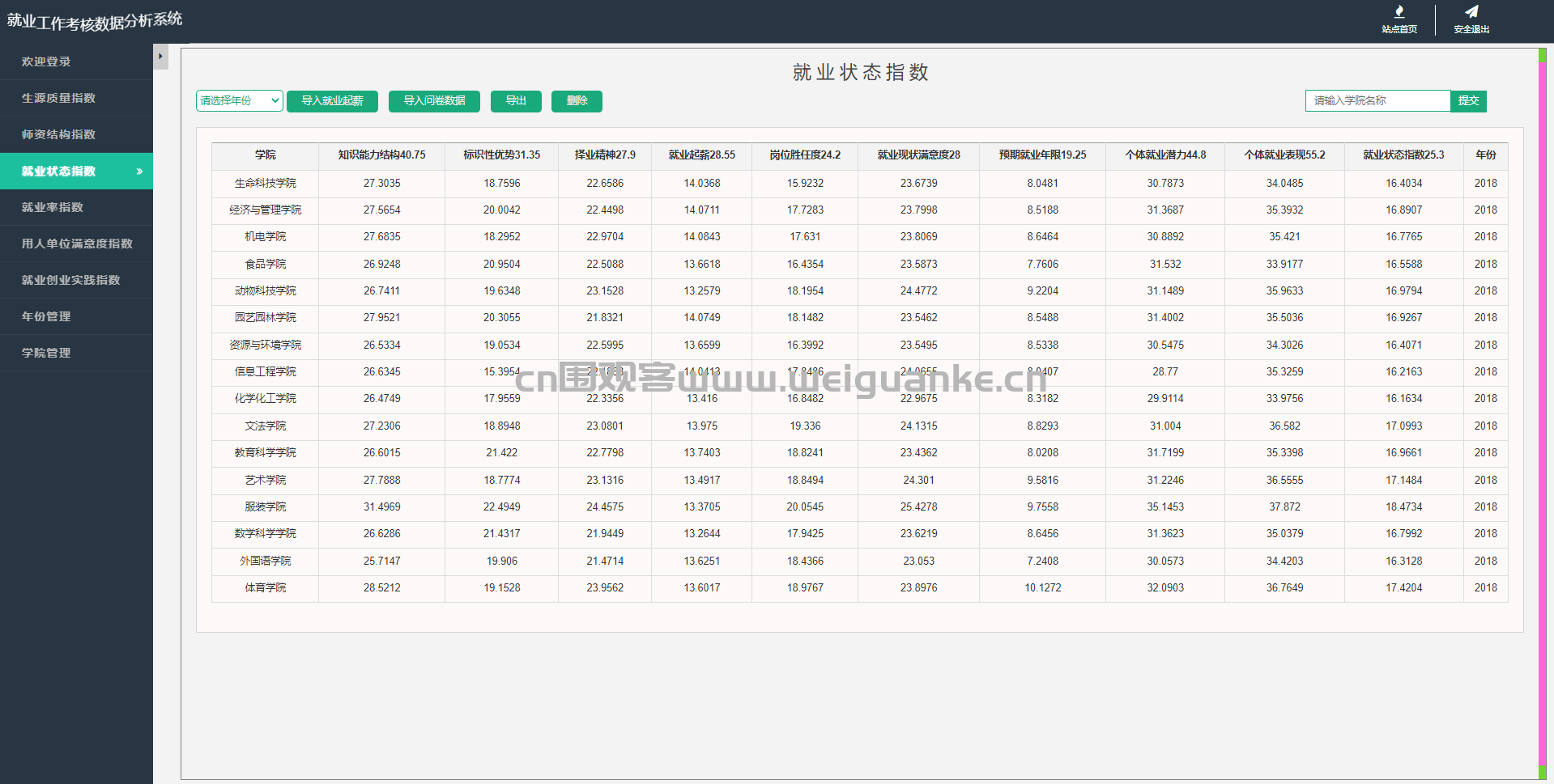Screen dimensions: 1554x784
Task: Click the 预期就业年限19.25 column header
Action: [1043, 155]
